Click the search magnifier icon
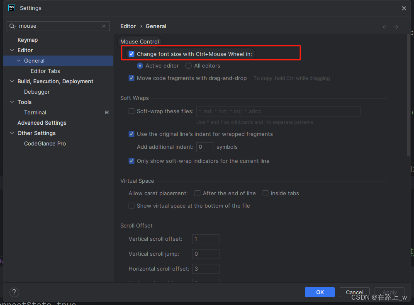 [13, 26]
